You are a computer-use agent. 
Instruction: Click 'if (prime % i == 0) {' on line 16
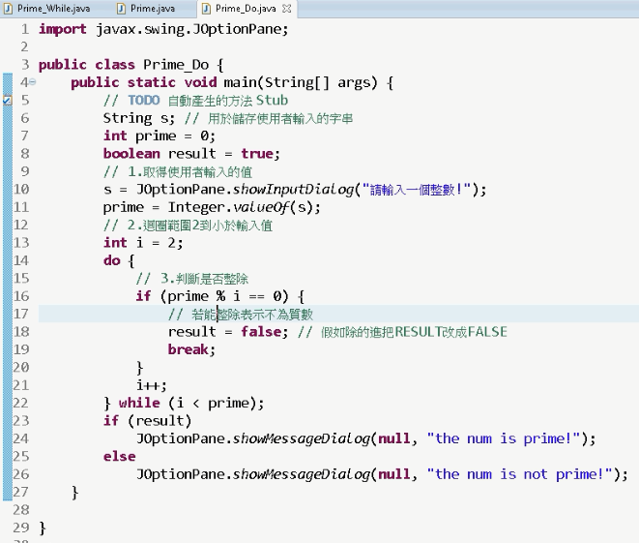[220, 296]
